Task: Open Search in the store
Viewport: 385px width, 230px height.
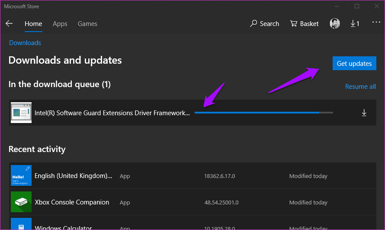Action: click(264, 23)
